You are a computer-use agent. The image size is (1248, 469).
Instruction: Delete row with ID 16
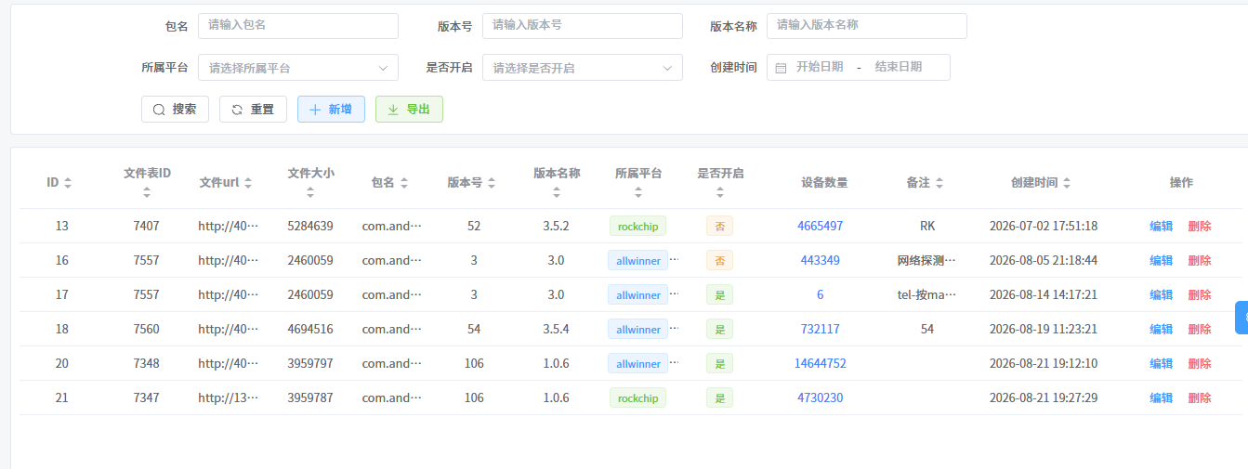click(1200, 260)
